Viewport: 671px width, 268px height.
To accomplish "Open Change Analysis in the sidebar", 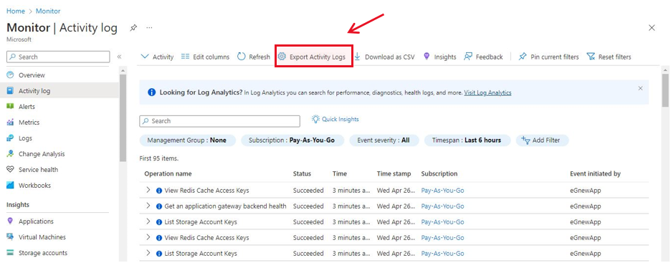I will 42,154.
